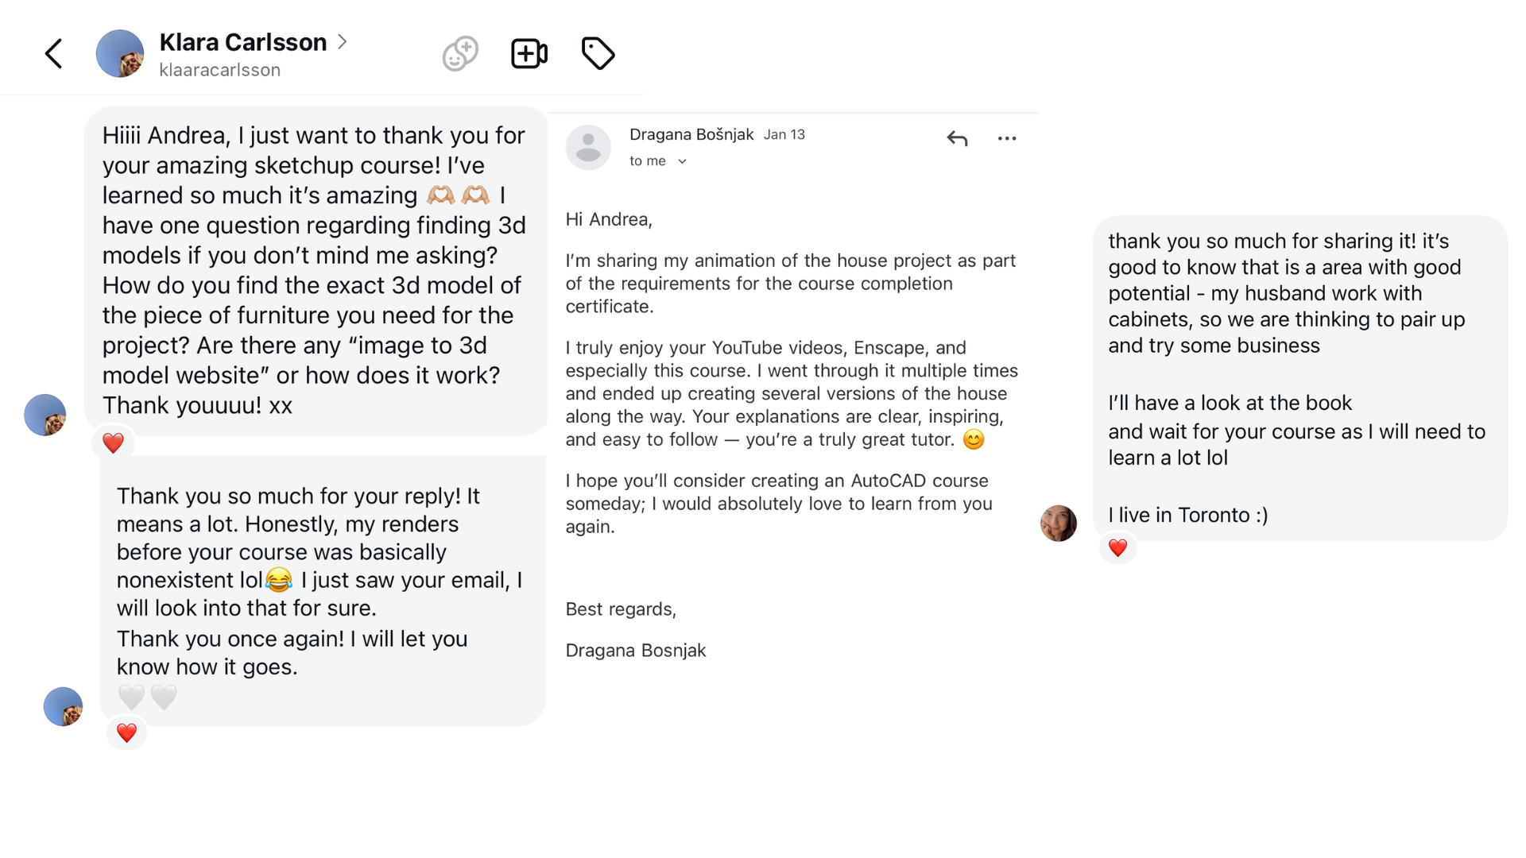Click the heart reaction under the sketchup message
The image size is (1526, 858).
tap(113, 443)
